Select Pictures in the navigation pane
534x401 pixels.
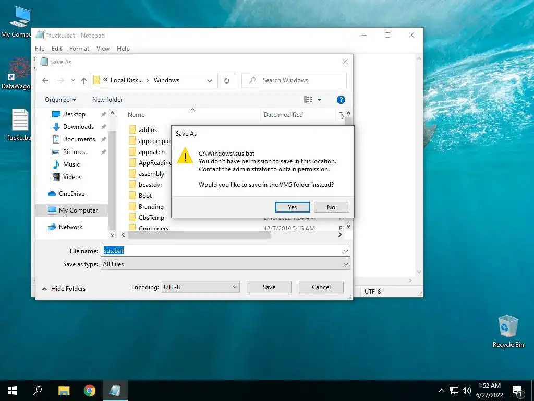click(74, 152)
